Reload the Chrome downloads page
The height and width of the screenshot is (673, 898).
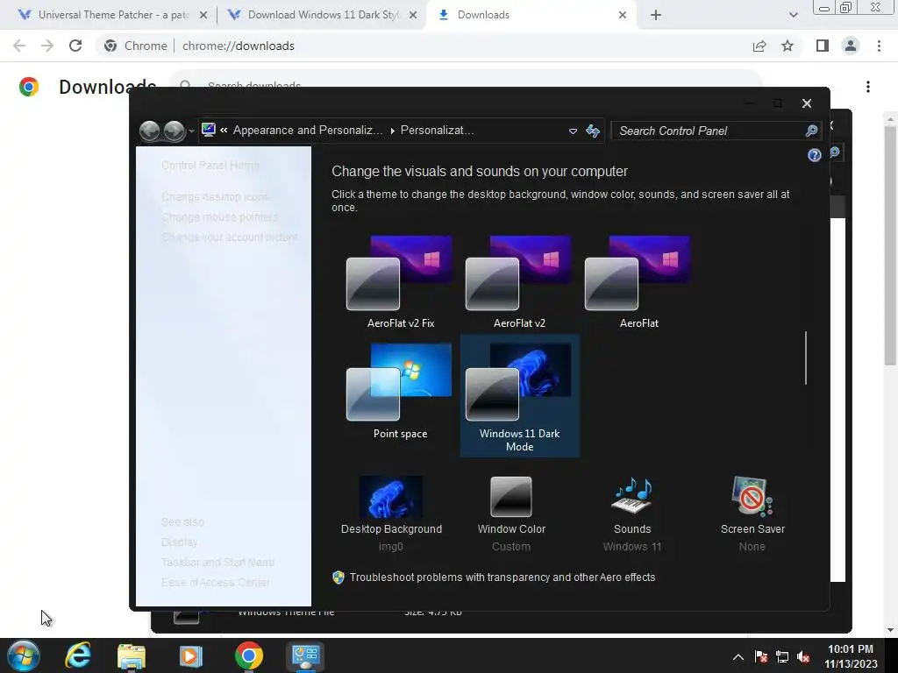[x=75, y=46]
